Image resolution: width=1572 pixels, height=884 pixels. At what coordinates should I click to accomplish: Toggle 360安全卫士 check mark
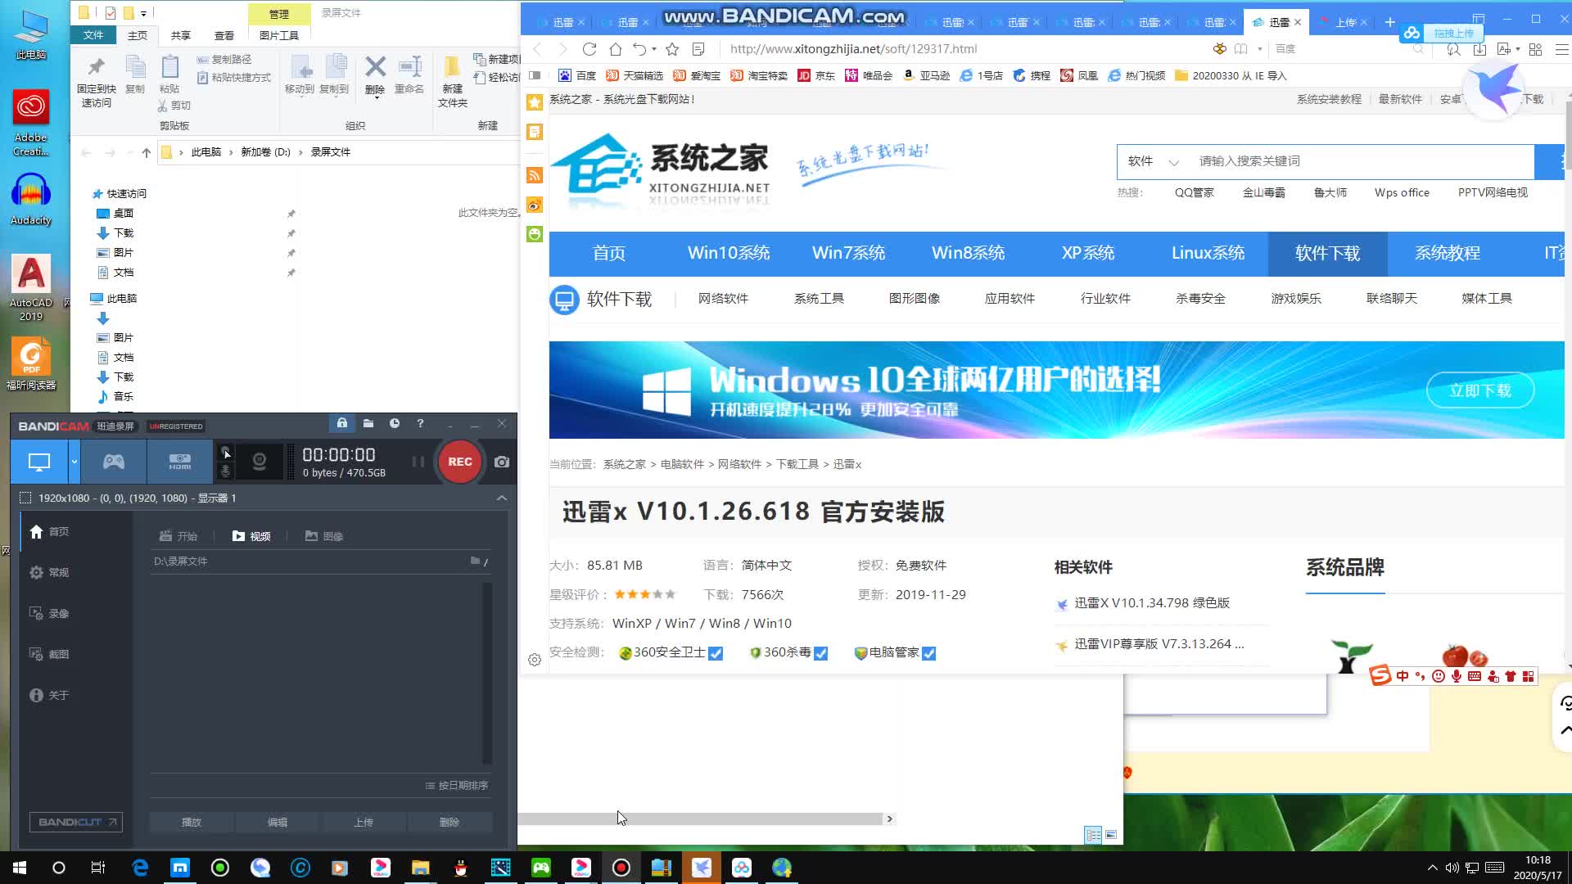716,653
